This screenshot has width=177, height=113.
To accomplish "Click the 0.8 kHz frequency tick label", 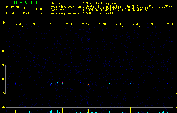I will coord(2,79).
